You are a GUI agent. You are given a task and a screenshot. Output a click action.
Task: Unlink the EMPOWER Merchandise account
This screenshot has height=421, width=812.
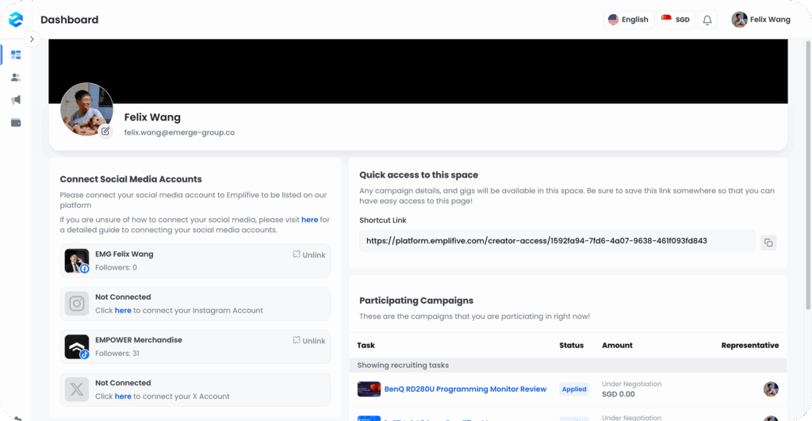(308, 340)
